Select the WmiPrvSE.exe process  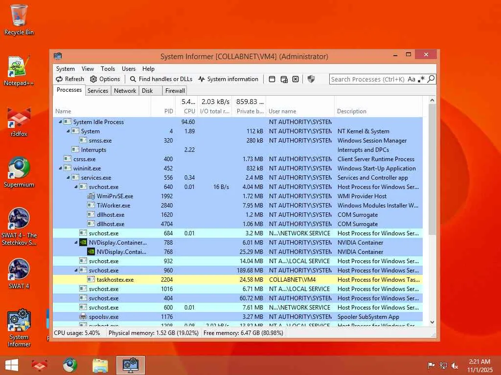pyautogui.click(x=238, y=196)
